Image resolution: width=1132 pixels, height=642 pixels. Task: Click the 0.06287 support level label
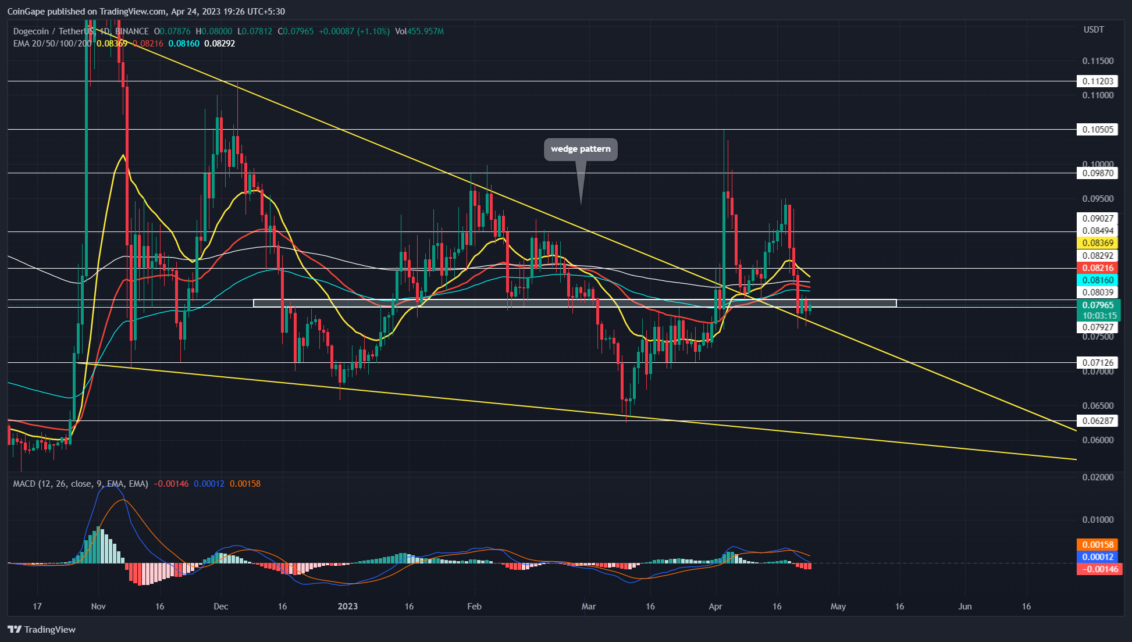click(x=1097, y=420)
